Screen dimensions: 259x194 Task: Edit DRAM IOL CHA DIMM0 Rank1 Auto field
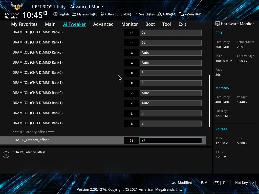171,63
